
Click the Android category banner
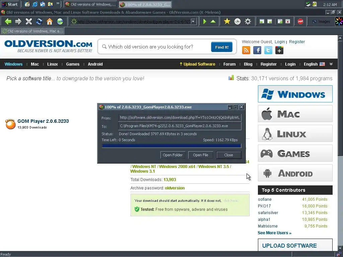click(295, 173)
